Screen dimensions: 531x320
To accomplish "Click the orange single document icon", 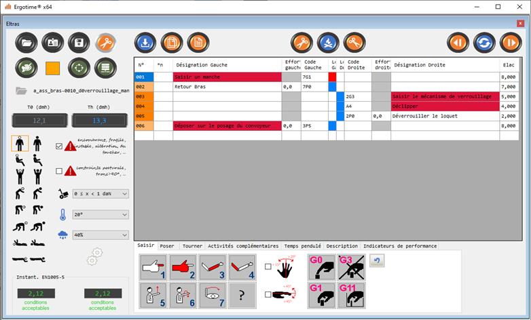I will pyautogui.click(x=198, y=43).
